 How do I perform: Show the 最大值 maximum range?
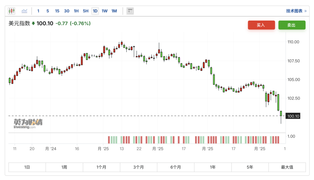click(x=287, y=167)
